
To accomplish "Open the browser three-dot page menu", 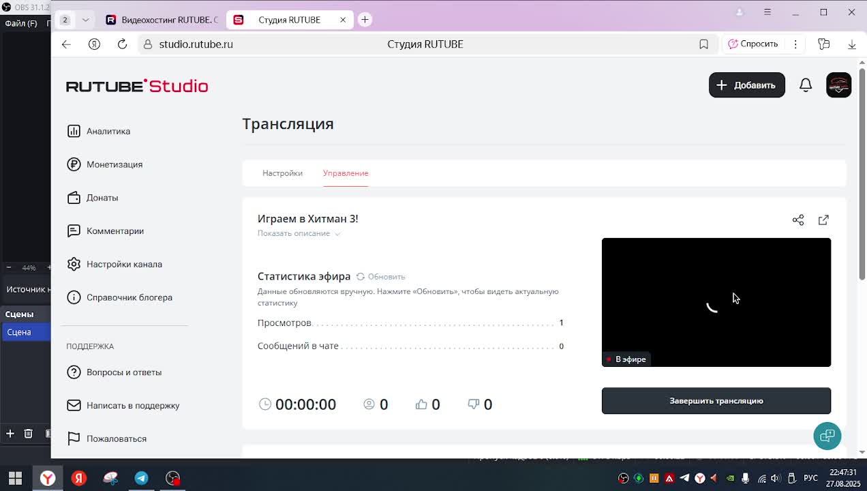I will (795, 44).
